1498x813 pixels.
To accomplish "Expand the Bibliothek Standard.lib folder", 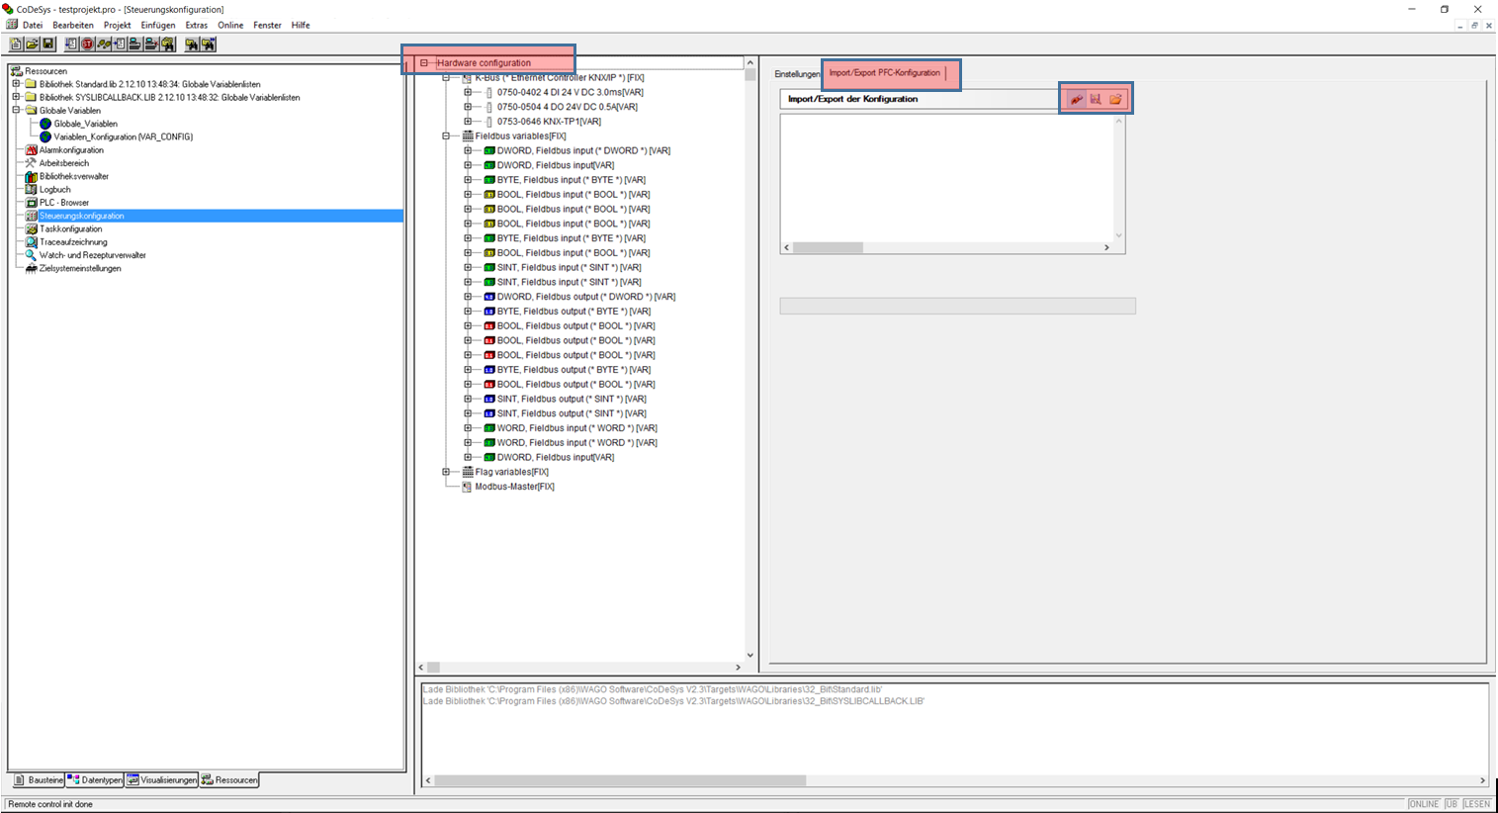I will click(16, 84).
